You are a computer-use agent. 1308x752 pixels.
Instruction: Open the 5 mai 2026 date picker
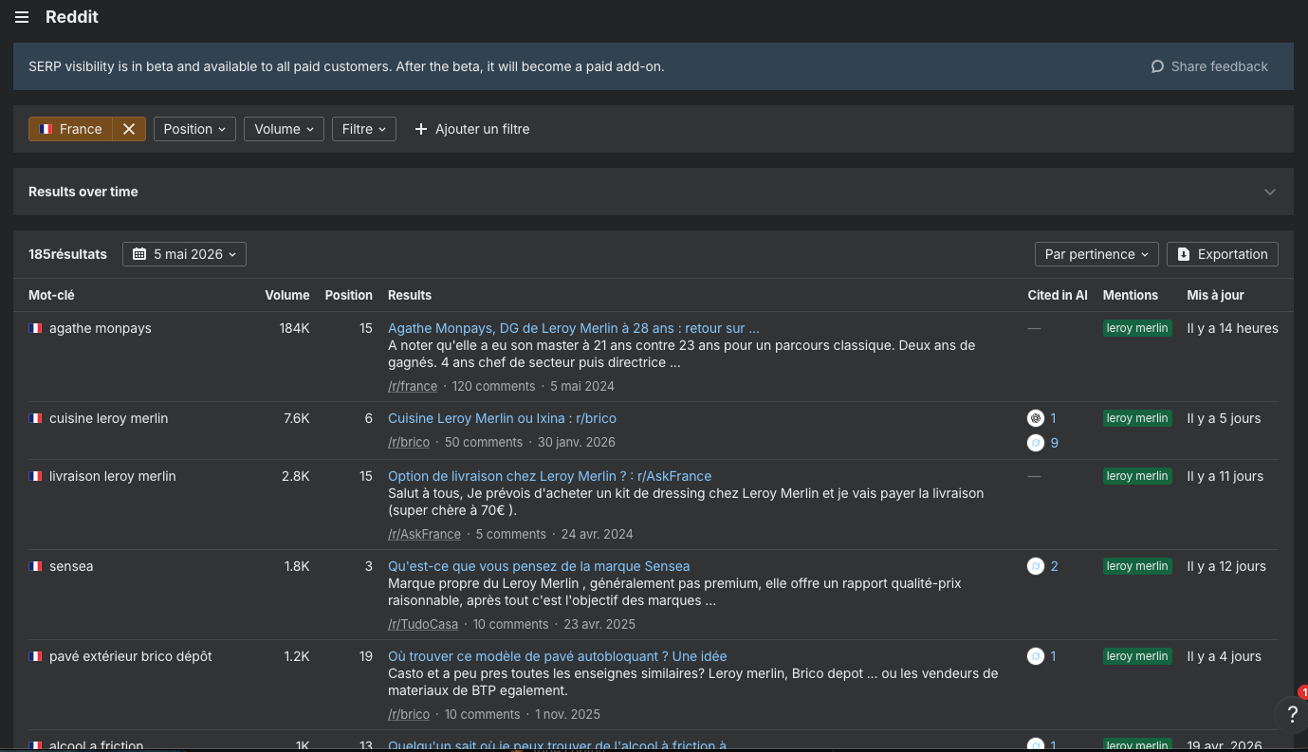(185, 254)
